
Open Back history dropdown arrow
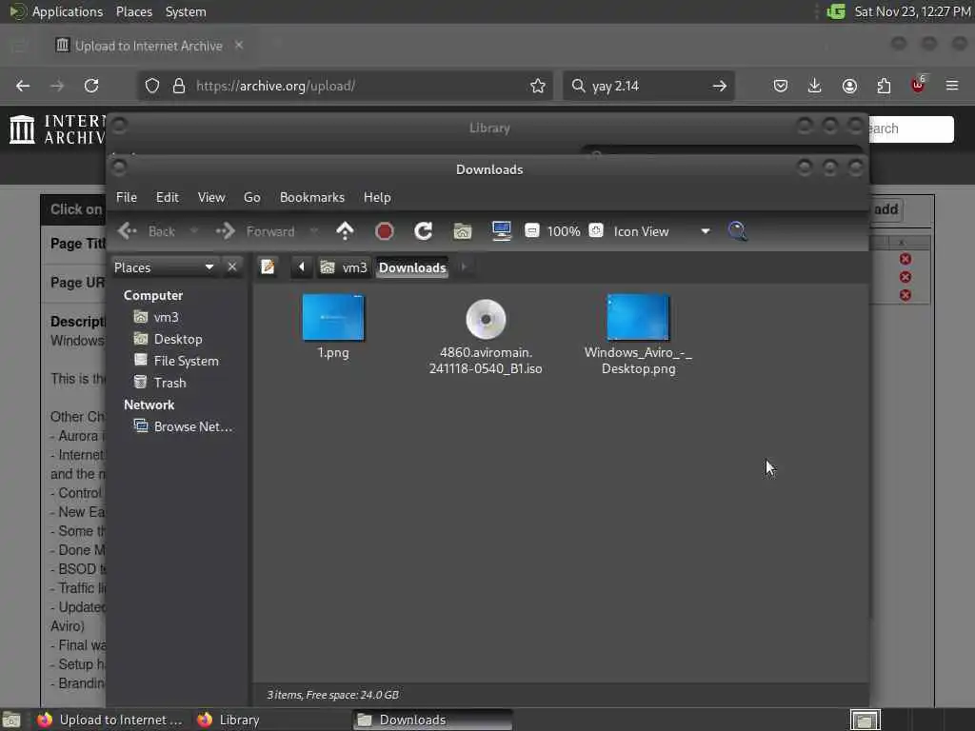193,231
